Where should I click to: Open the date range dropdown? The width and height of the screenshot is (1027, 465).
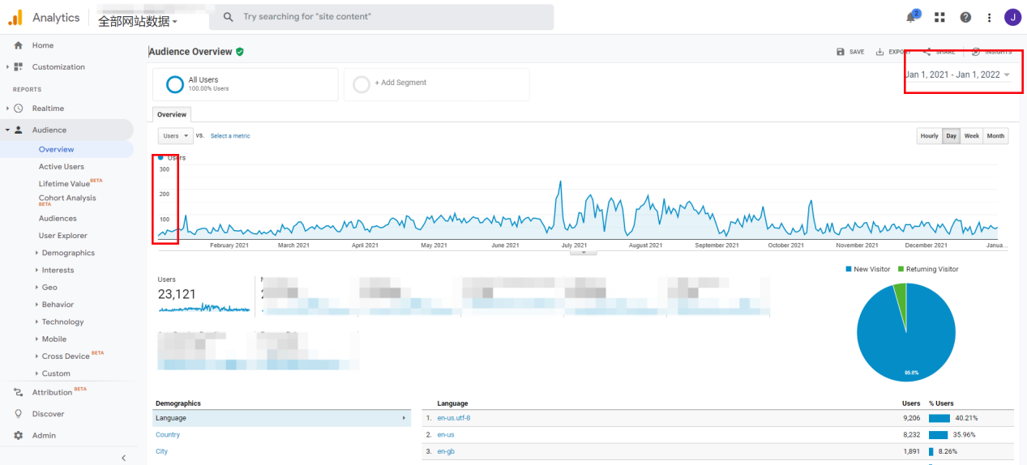pyautogui.click(x=958, y=75)
